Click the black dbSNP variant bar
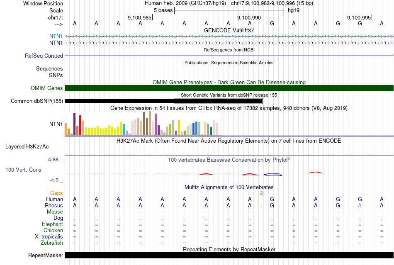Viewport: 394px width, 265px height. click(163, 101)
